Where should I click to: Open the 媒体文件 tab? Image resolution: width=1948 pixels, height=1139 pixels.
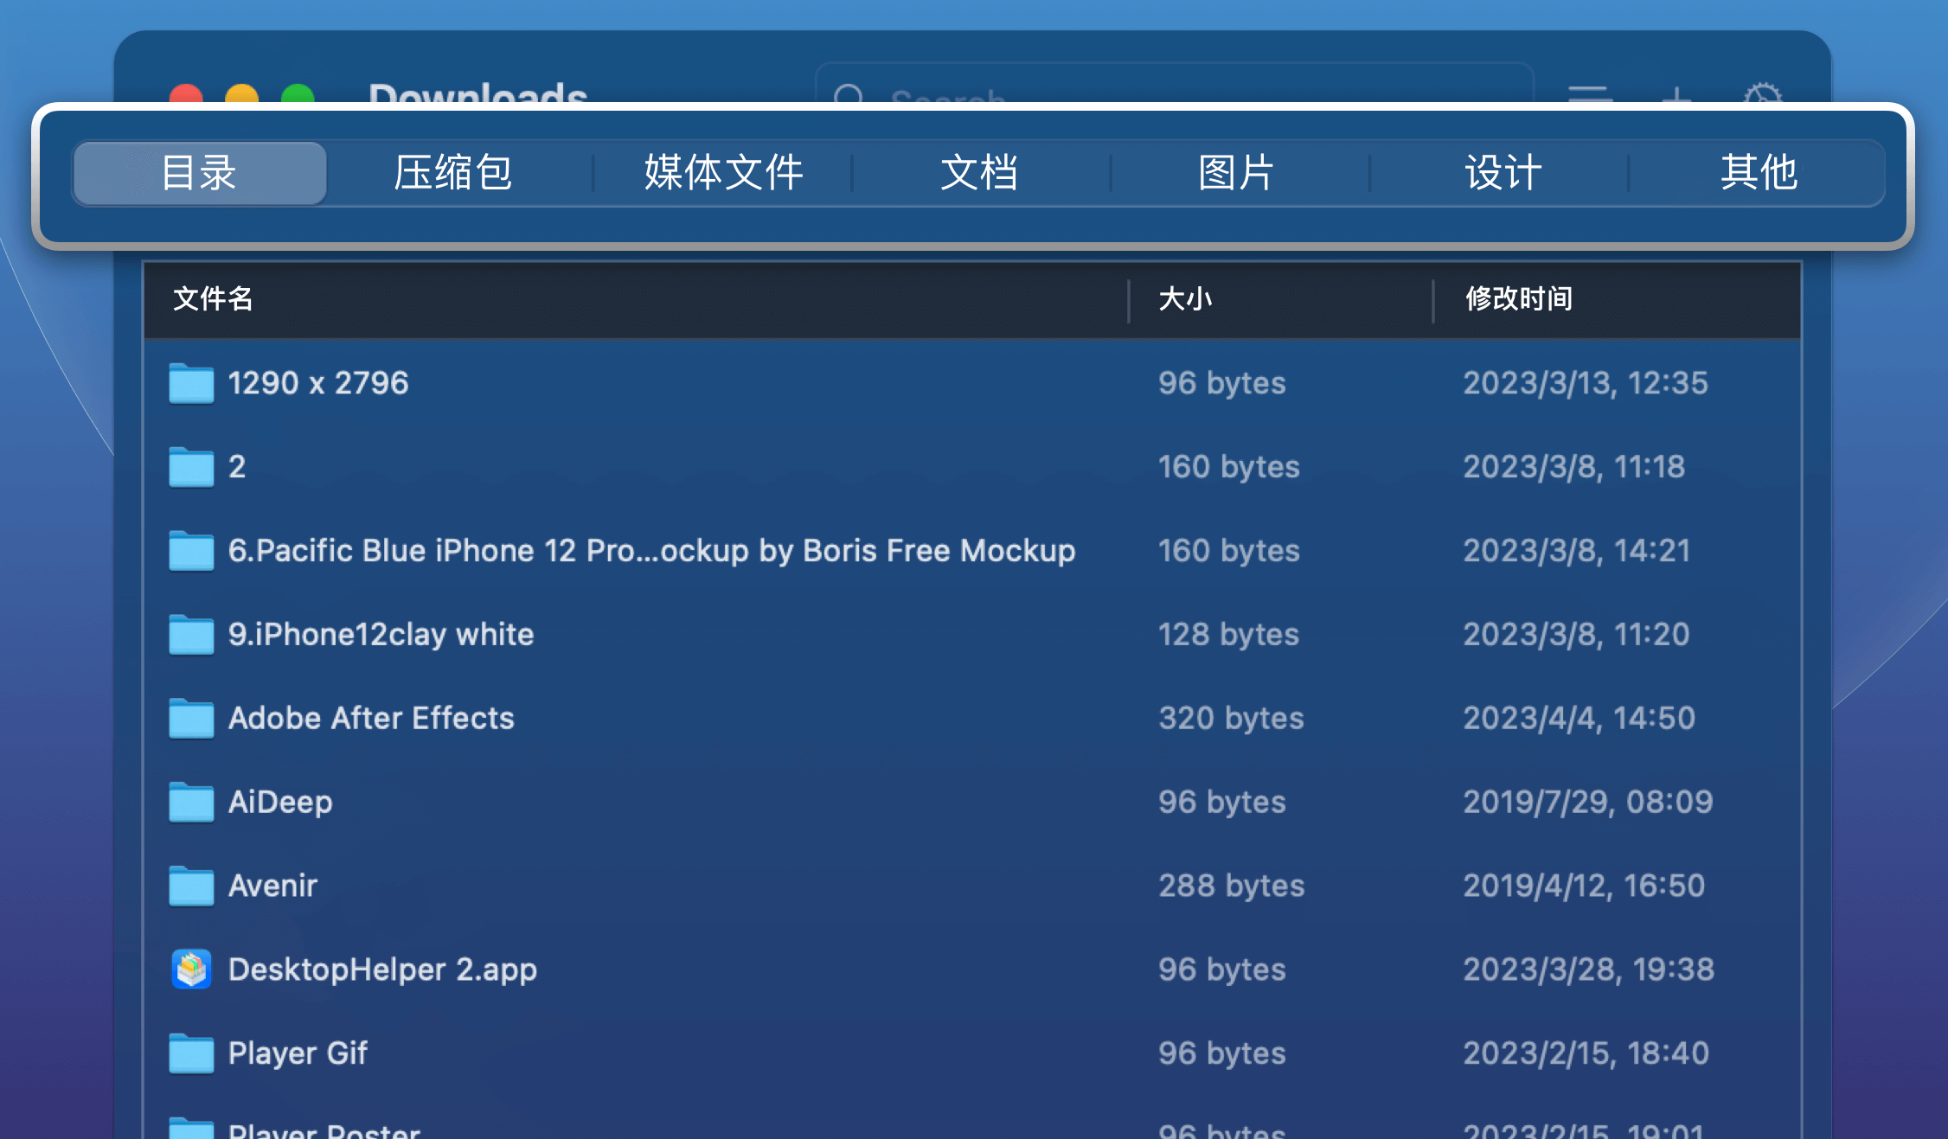coord(723,173)
